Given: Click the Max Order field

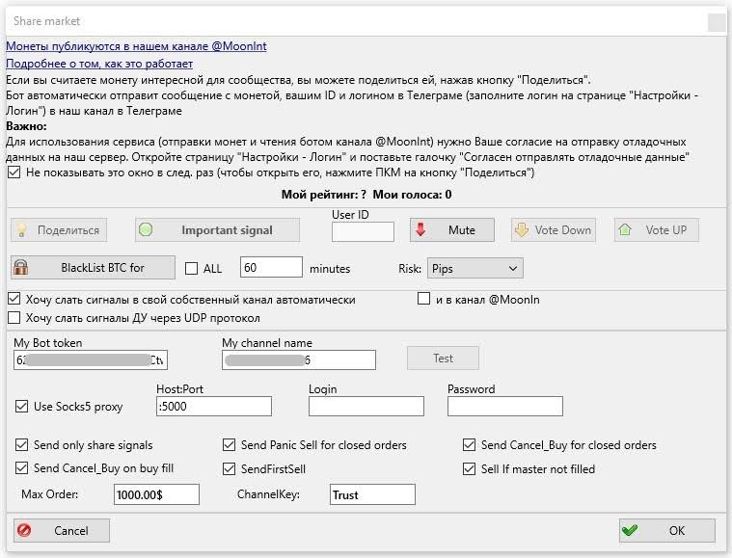Looking at the screenshot, I should tap(154, 494).
